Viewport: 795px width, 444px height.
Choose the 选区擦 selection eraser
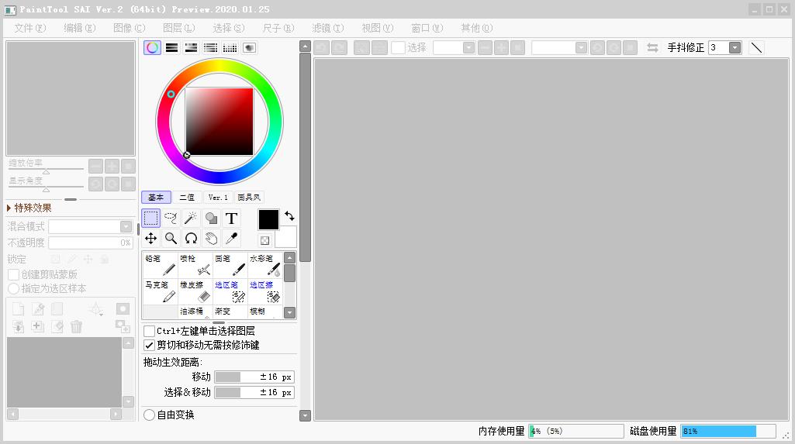pyautogui.click(x=265, y=291)
